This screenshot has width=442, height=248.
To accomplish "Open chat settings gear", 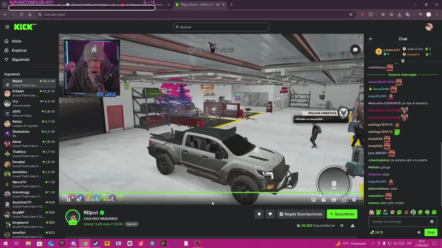I will [x=419, y=232].
